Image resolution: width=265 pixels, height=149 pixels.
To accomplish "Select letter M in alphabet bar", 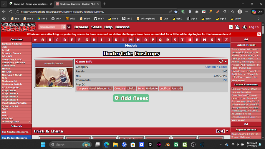I will click(x=131, y=40).
